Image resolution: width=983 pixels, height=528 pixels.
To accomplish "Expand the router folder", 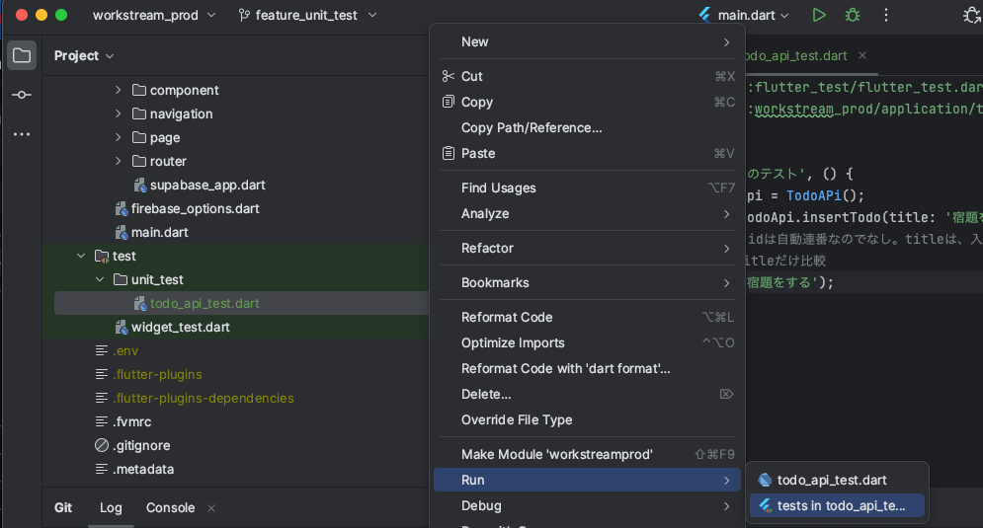I will point(118,161).
